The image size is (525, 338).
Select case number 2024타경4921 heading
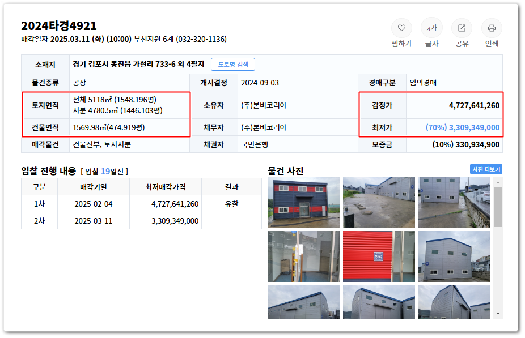click(x=58, y=25)
